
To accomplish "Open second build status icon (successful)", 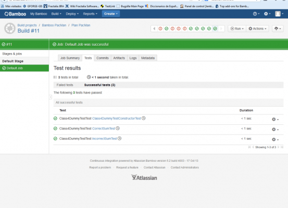I will [167, 29].
